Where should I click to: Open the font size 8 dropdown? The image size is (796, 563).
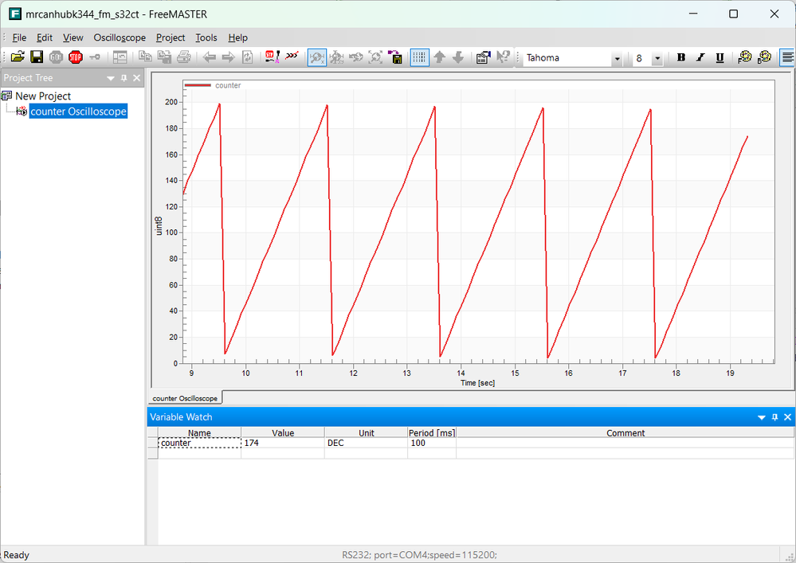click(x=657, y=59)
